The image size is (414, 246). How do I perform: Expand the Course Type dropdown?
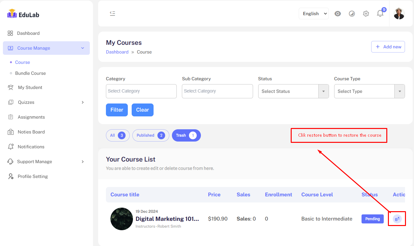(369, 91)
